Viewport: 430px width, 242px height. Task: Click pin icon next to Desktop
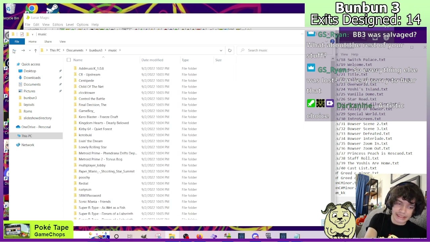(60, 71)
